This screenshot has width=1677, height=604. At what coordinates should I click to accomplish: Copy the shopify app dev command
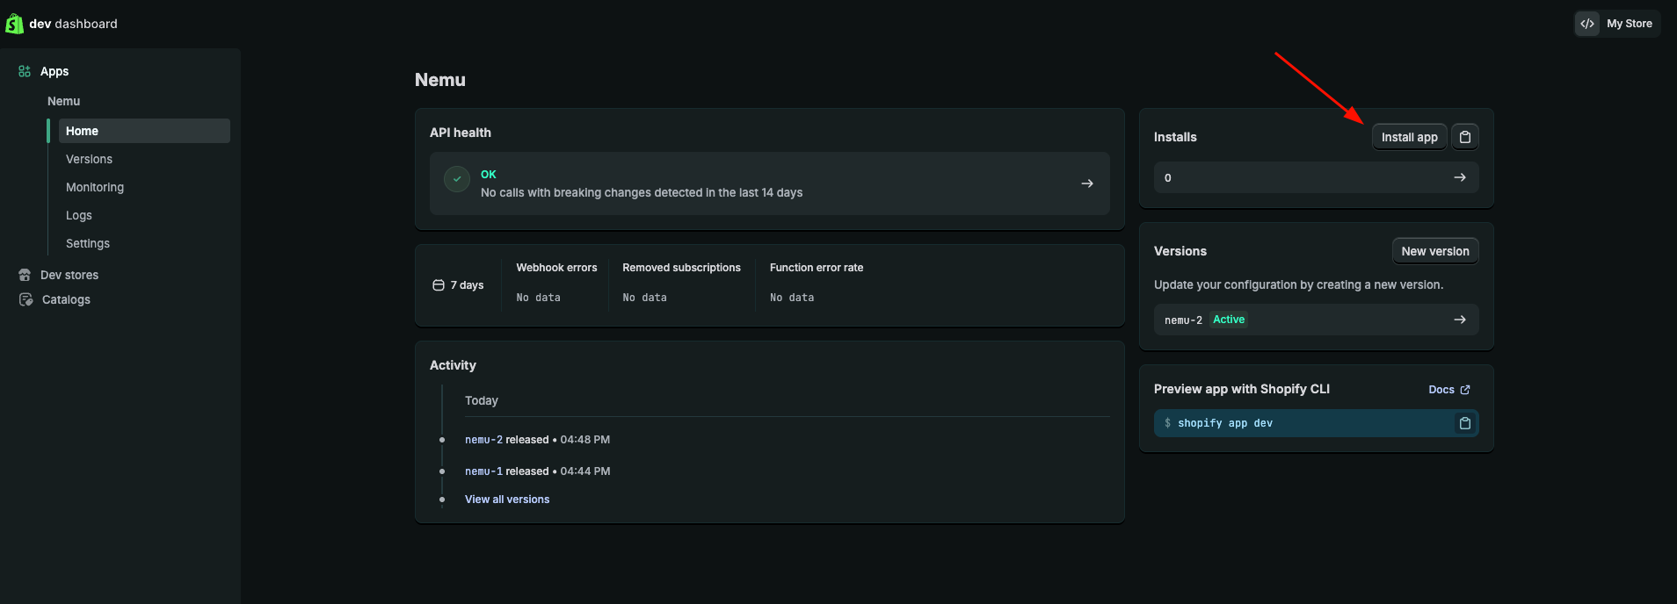pos(1465,423)
